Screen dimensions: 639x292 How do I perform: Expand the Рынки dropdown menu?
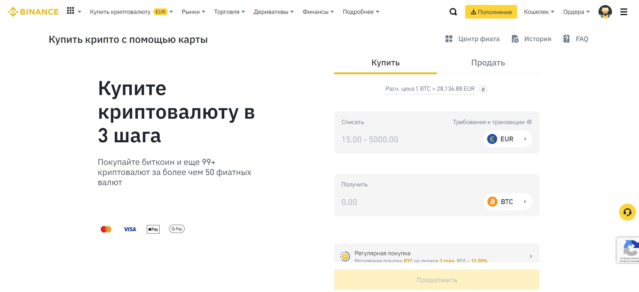pos(193,12)
